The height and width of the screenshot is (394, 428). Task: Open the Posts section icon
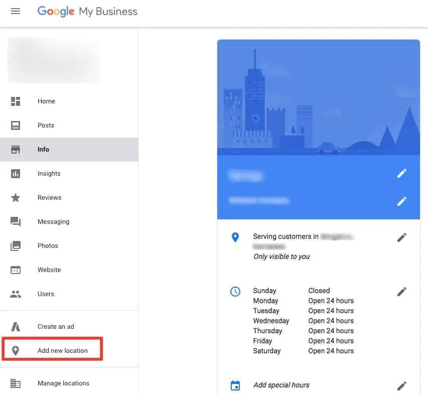[x=16, y=125]
